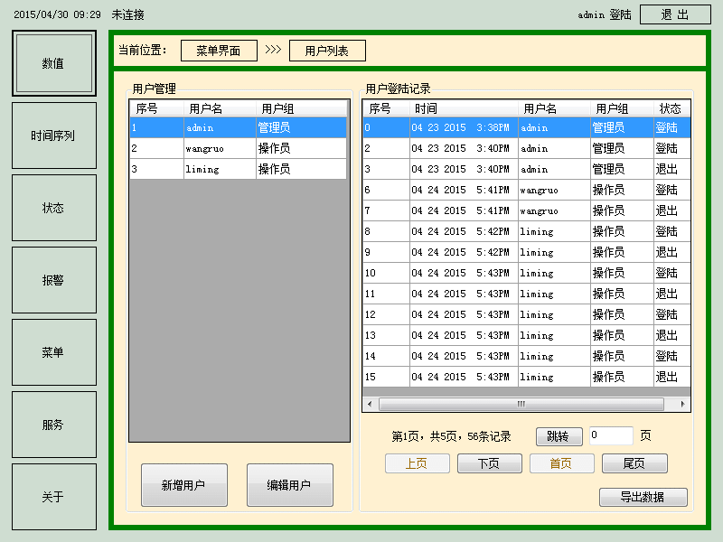
Task: Open the 时间序列 sidebar section
Action: 54,135
